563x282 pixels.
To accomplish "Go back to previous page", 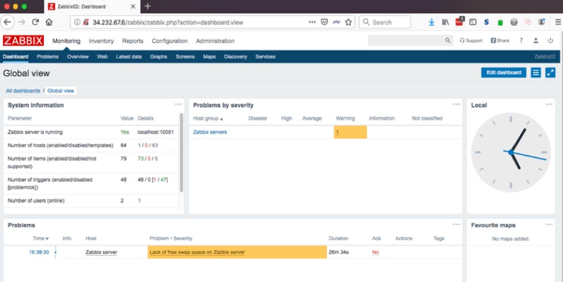I will (x=7, y=22).
